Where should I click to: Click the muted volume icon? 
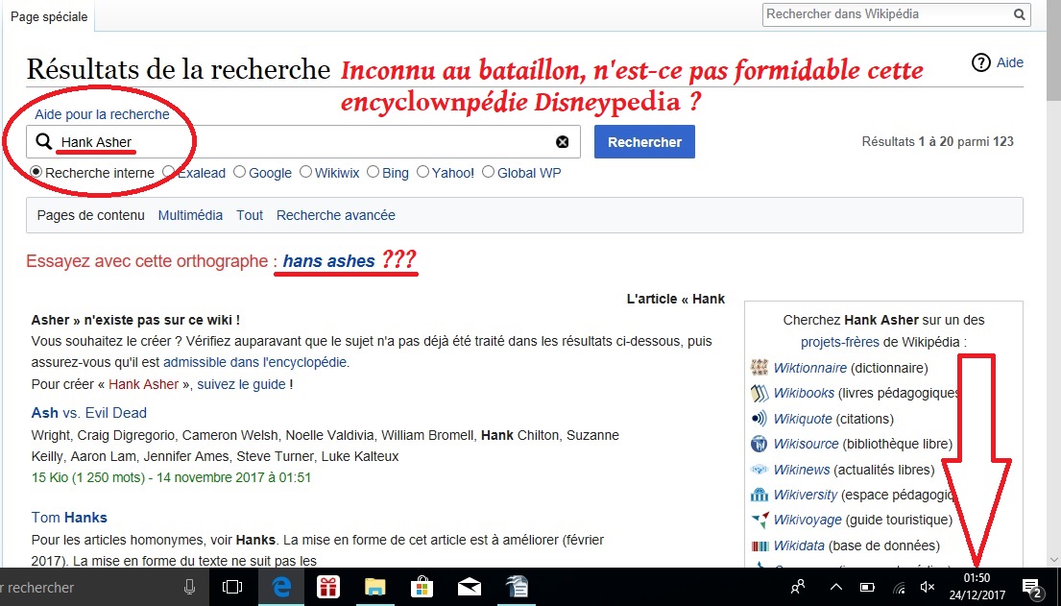(928, 587)
